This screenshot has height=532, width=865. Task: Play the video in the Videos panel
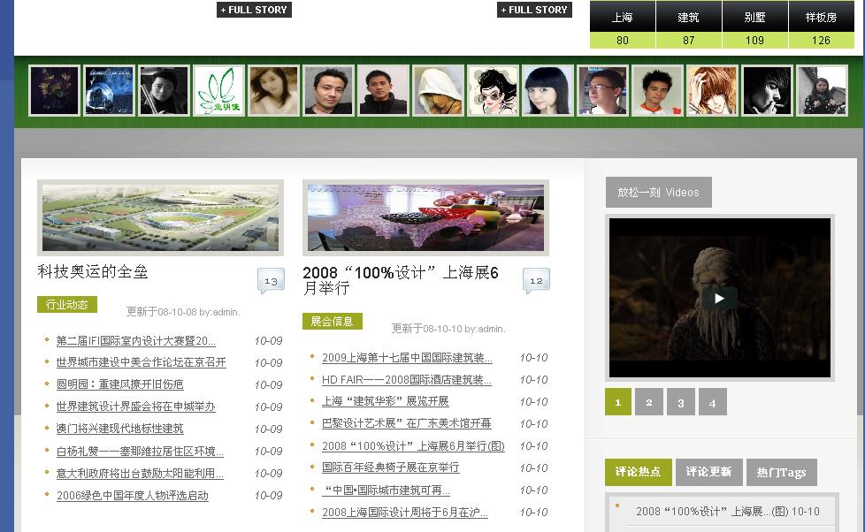click(x=719, y=298)
